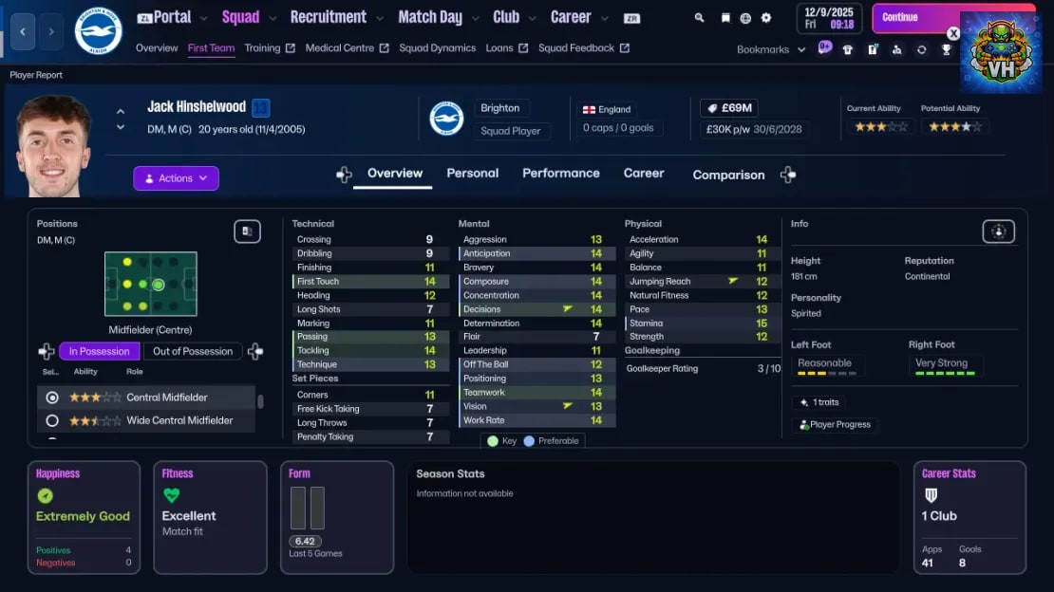Open the purple Actions dropdown
Screen dimensions: 1054x592
click(176, 178)
